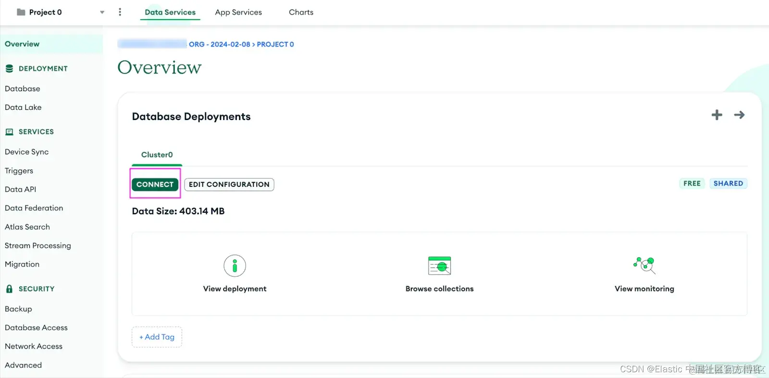Screen dimensions: 769x378
Task: Open the Project 0 dropdown arrow
Action: (x=102, y=12)
